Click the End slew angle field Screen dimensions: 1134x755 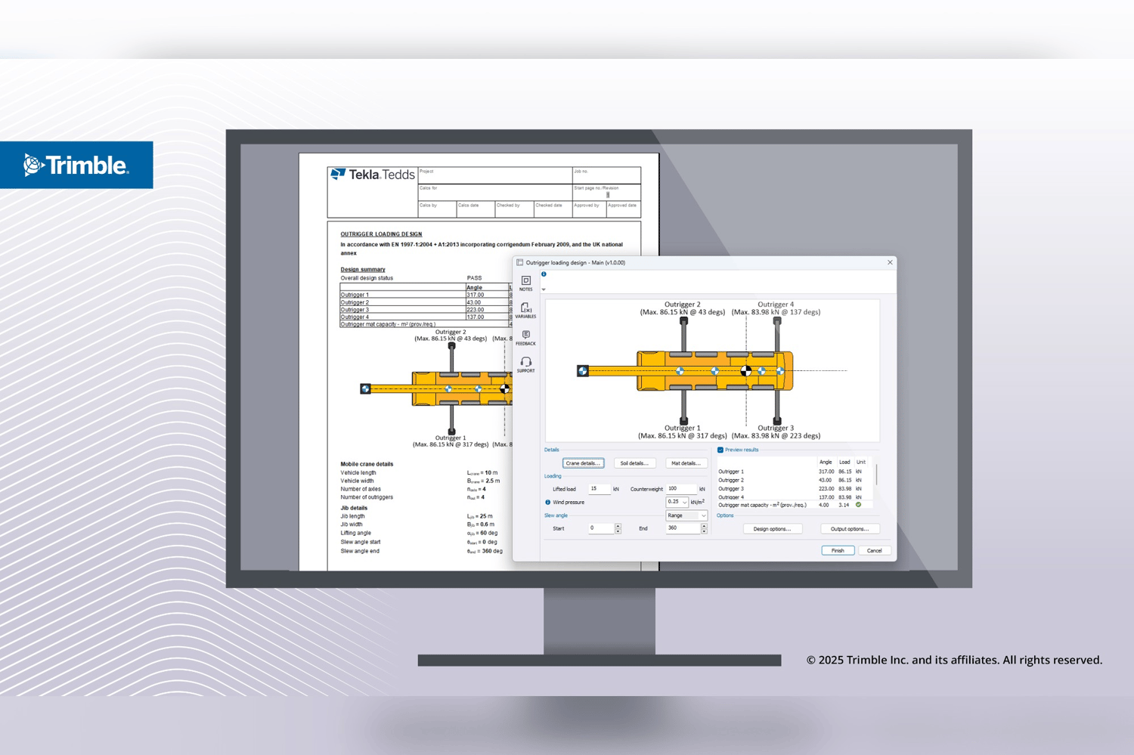[683, 529]
